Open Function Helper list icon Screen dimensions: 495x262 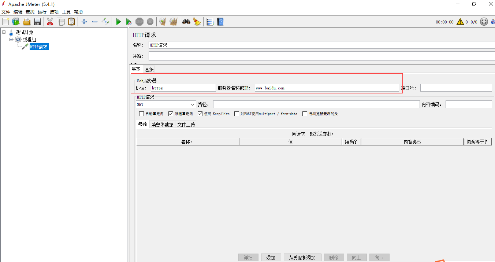point(209,22)
